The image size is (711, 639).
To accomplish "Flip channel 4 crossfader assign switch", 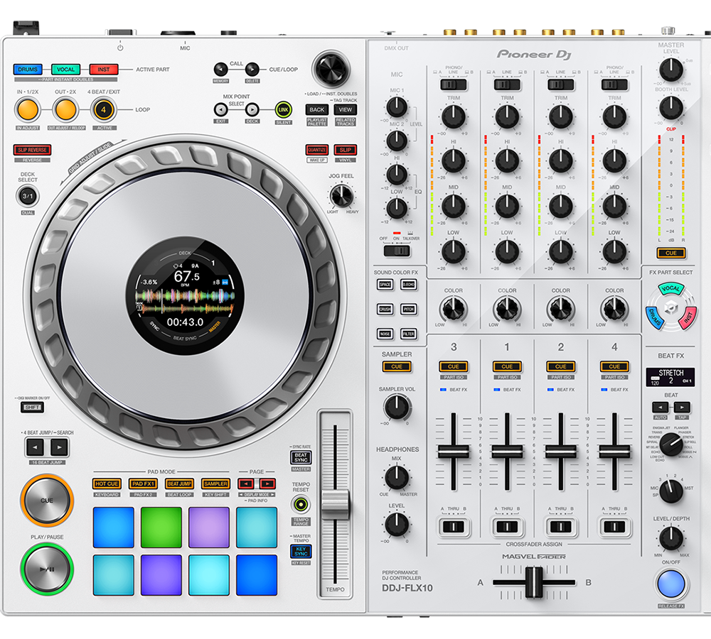I will click(x=614, y=527).
